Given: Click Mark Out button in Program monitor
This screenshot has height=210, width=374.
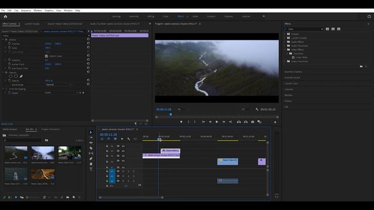Looking at the screenshot, I should [195, 122].
